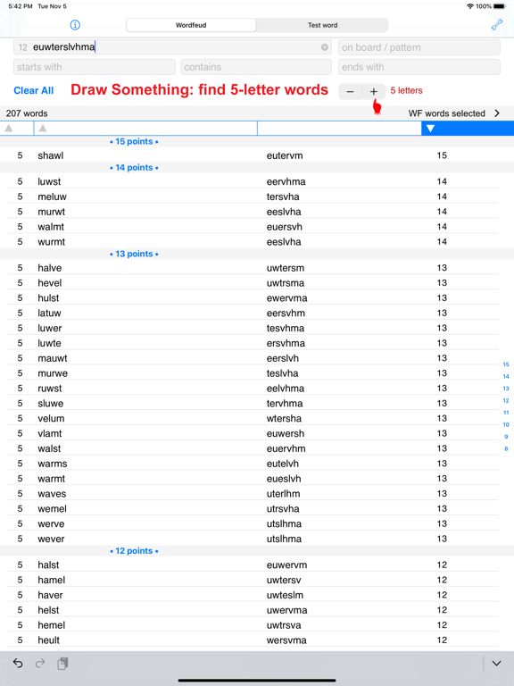Select the word sluwe

(x=50, y=404)
